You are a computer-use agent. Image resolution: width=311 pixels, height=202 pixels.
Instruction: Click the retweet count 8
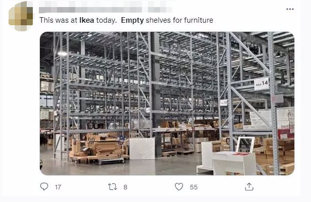tap(125, 187)
